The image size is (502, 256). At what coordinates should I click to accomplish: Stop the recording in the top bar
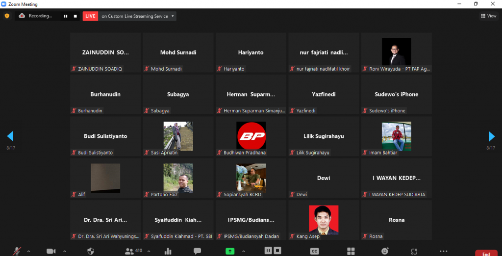[75, 16]
